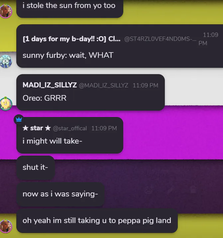Click the faint pencil edit icon
Viewport: 223px width, 238px height.
tap(171, 189)
